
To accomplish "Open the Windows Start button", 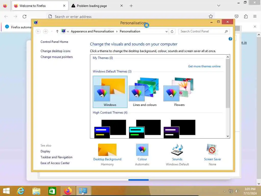I will tap(6, 191).
